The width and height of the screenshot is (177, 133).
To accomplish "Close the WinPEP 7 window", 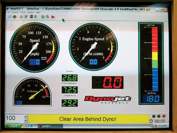I will pos(165,10).
